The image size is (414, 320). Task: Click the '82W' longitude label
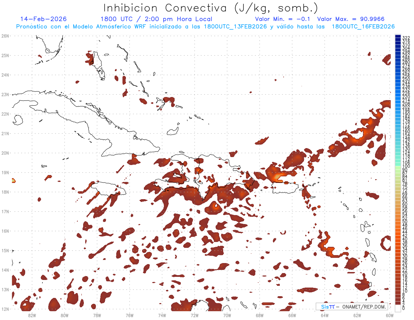[32, 315]
